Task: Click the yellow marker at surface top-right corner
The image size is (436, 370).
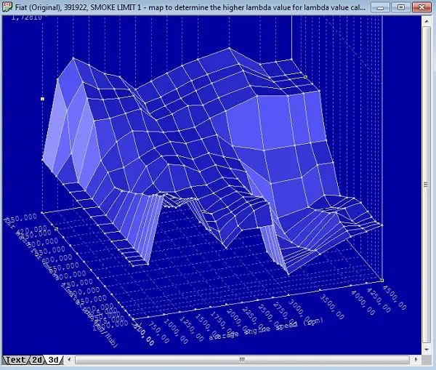Action: click(x=306, y=75)
